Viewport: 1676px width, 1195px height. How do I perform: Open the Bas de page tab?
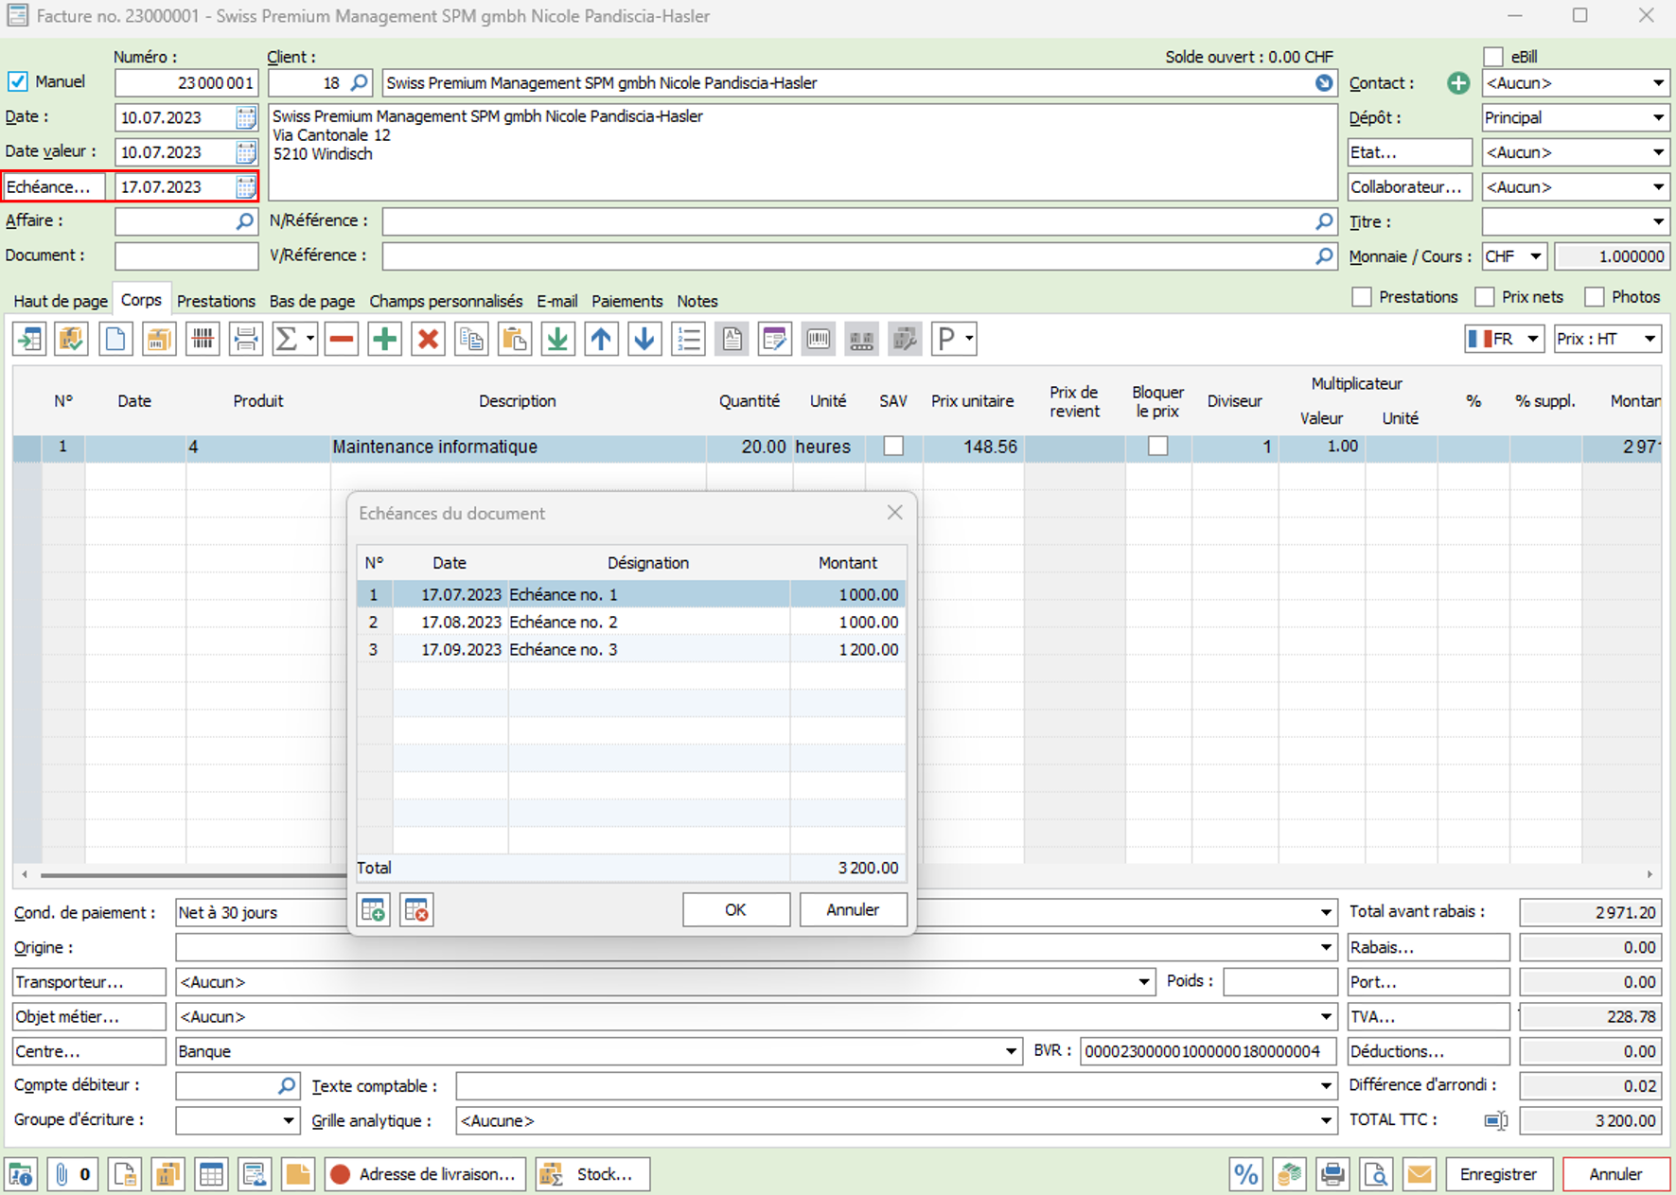312,301
